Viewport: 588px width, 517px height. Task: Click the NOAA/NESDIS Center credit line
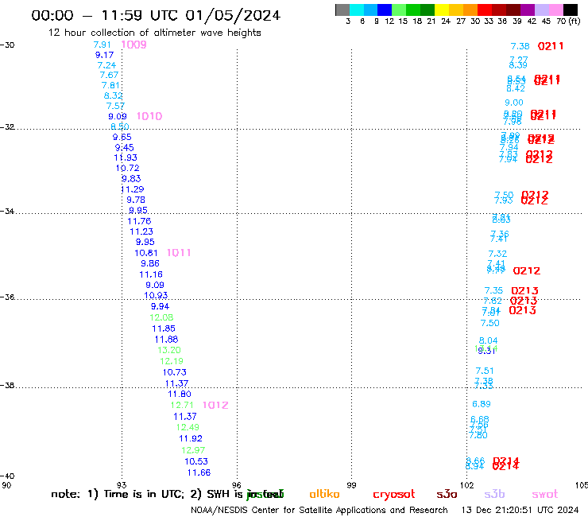(319, 510)
